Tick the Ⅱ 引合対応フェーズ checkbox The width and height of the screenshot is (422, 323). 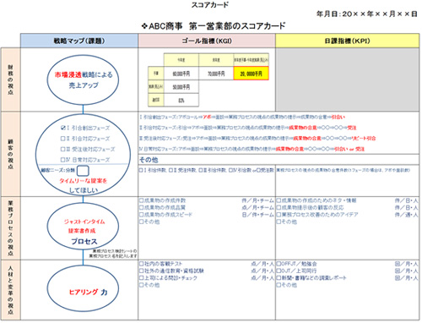(63, 139)
